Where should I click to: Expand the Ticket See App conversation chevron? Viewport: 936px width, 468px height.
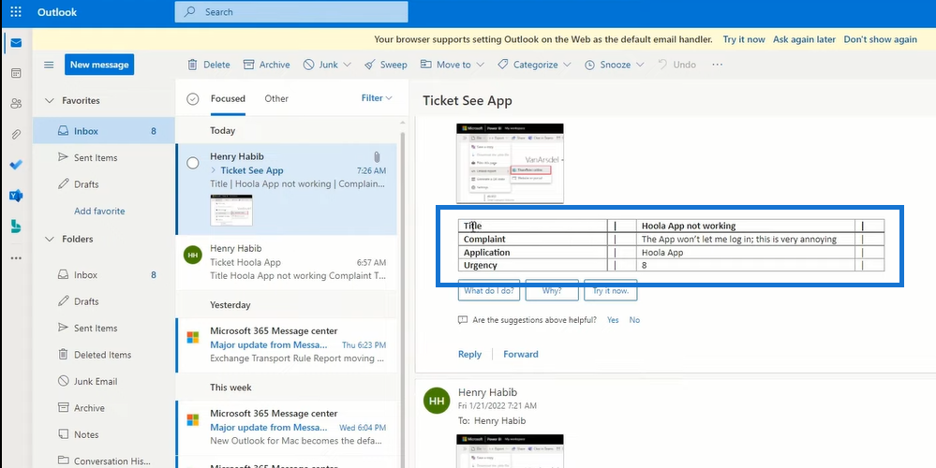[214, 170]
